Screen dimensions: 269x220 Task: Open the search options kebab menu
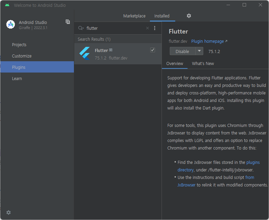(155, 28)
